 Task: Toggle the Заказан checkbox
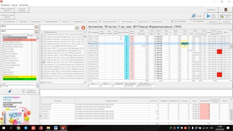click(x=18, y=22)
